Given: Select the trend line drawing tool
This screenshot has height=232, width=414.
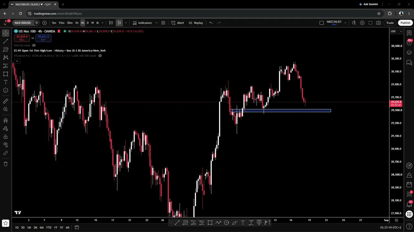Looking at the screenshot, I should coord(5,41).
